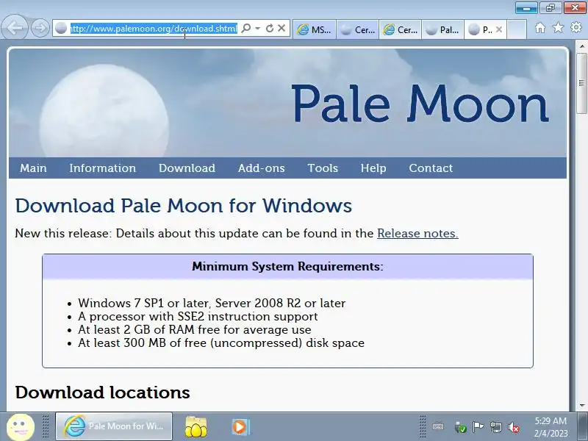Stop loading with the X icon in address bar
Screen dimensions: 588x441
click(282, 28)
